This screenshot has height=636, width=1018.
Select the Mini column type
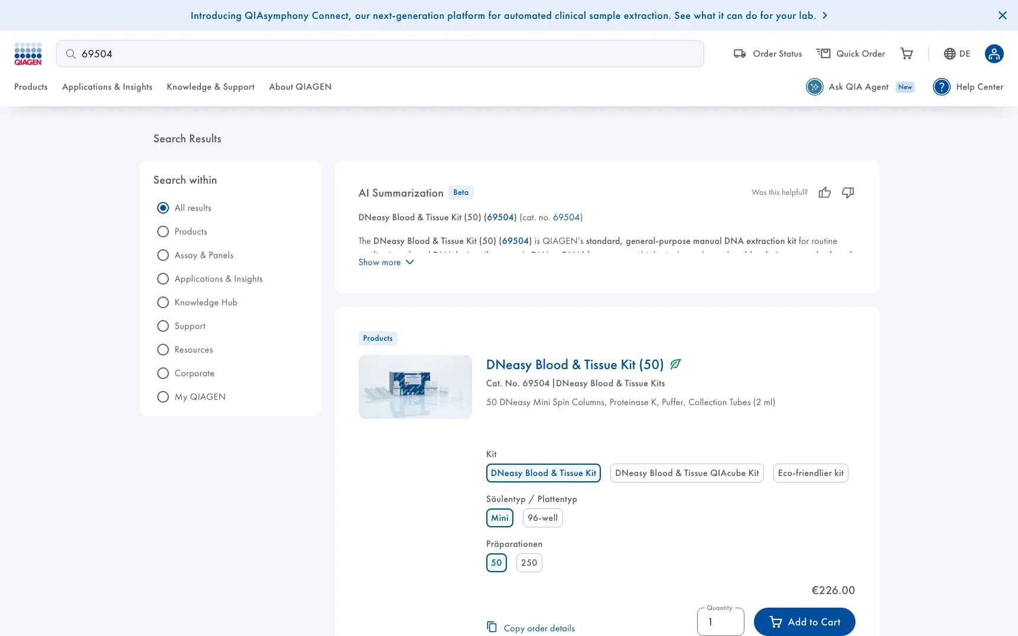(499, 518)
